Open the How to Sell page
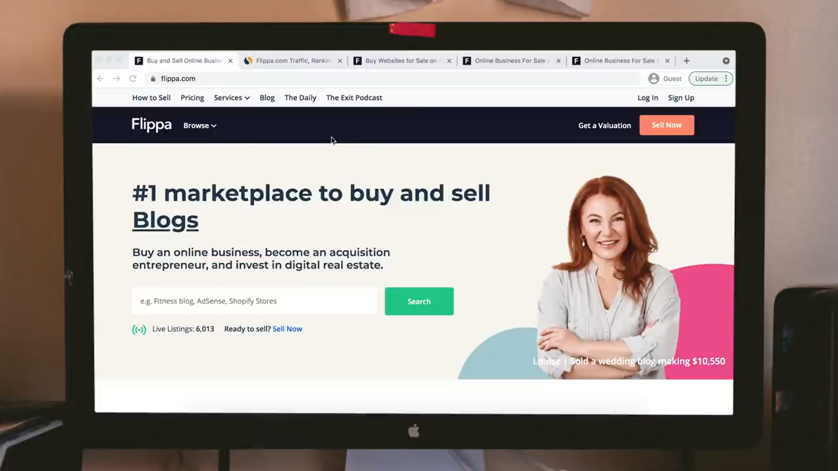The height and width of the screenshot is (471, 838). pyautogui.click(x=152, y=98)
